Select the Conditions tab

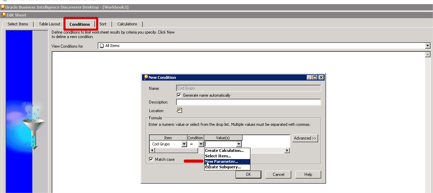(80, 24)
